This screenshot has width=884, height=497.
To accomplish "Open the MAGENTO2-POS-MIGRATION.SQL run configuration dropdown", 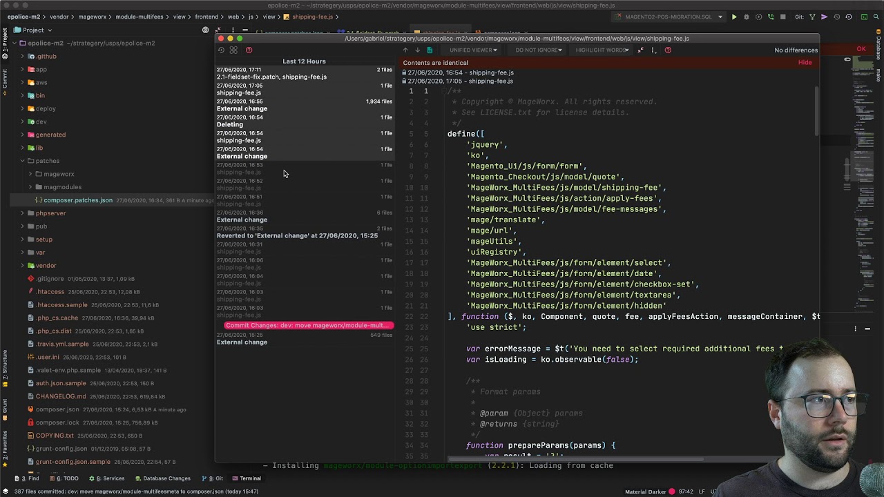I will 669,17.
